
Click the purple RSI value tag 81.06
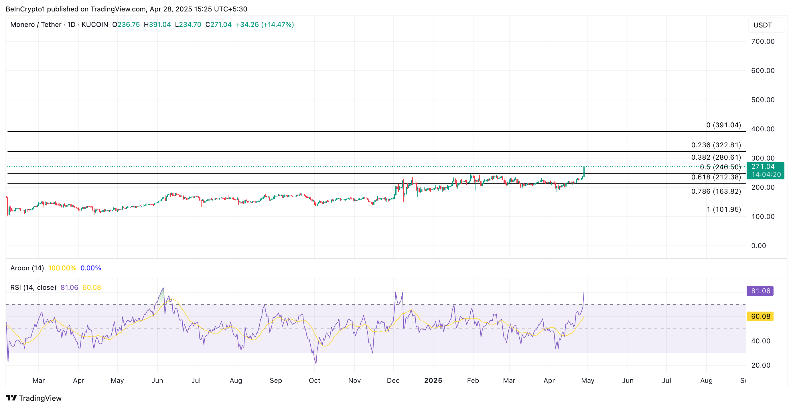(760, 291)
